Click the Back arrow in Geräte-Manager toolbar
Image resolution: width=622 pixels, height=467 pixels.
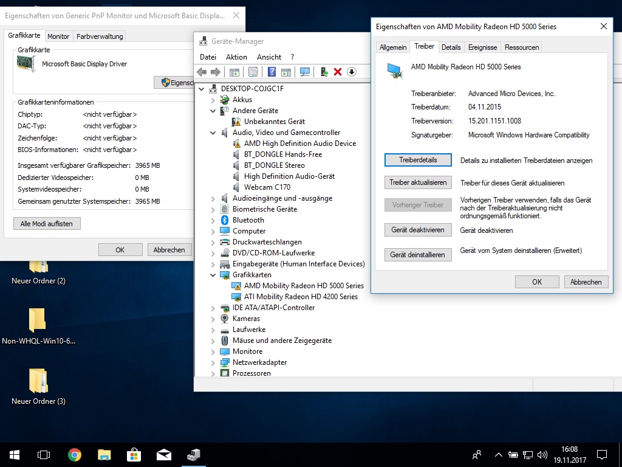(202, 72)
